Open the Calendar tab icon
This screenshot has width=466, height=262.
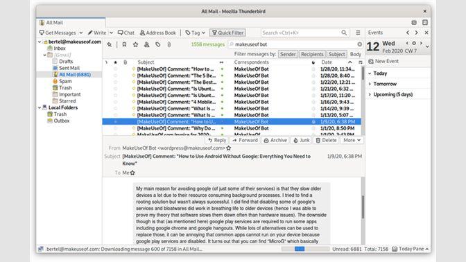[x=414, y=23]
